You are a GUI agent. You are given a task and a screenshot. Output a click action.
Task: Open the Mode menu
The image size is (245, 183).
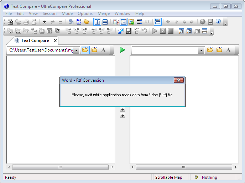67,14
